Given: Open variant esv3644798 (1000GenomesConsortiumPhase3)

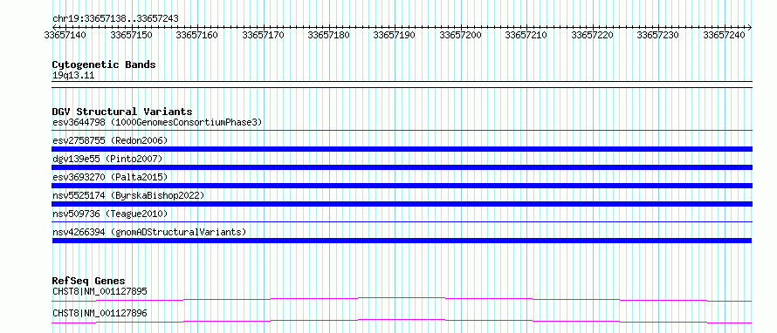Looking at the screenshot, I should [157, 122].
